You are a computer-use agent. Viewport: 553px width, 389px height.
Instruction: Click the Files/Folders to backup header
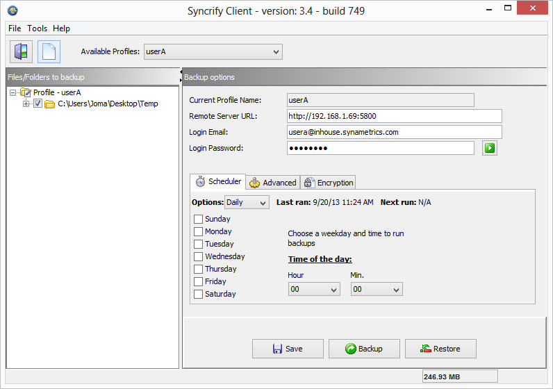(x=93, y=77)
